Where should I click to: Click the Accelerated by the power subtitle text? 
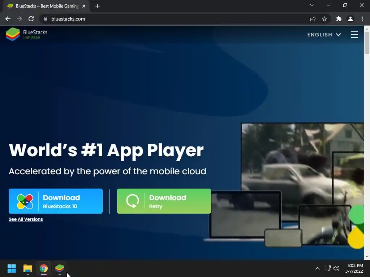pyautogui.click(x=107, y=171)
